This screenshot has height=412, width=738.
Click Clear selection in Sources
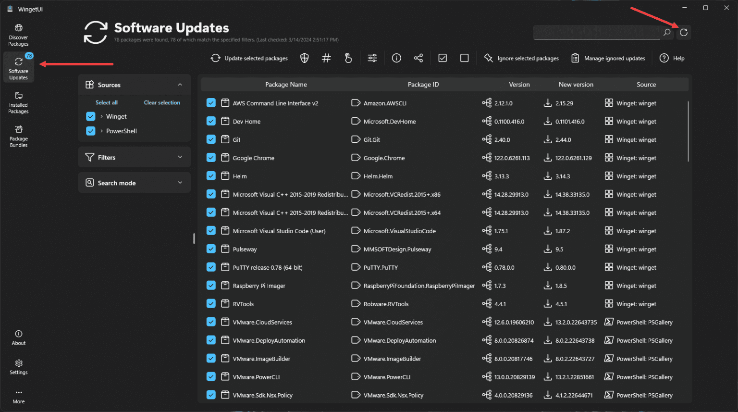coord(162,102)
